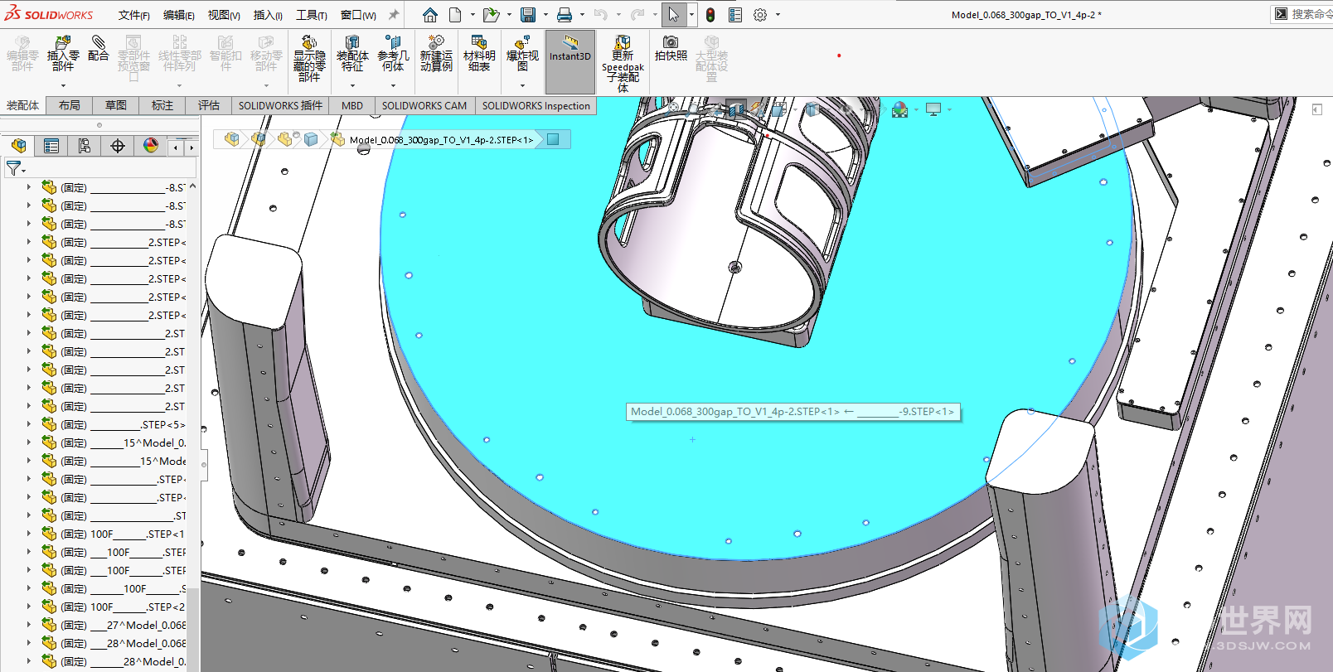Click View Settings monitor icon
The width and height of the screenshot is (1333, 672).
click(933, 109)
